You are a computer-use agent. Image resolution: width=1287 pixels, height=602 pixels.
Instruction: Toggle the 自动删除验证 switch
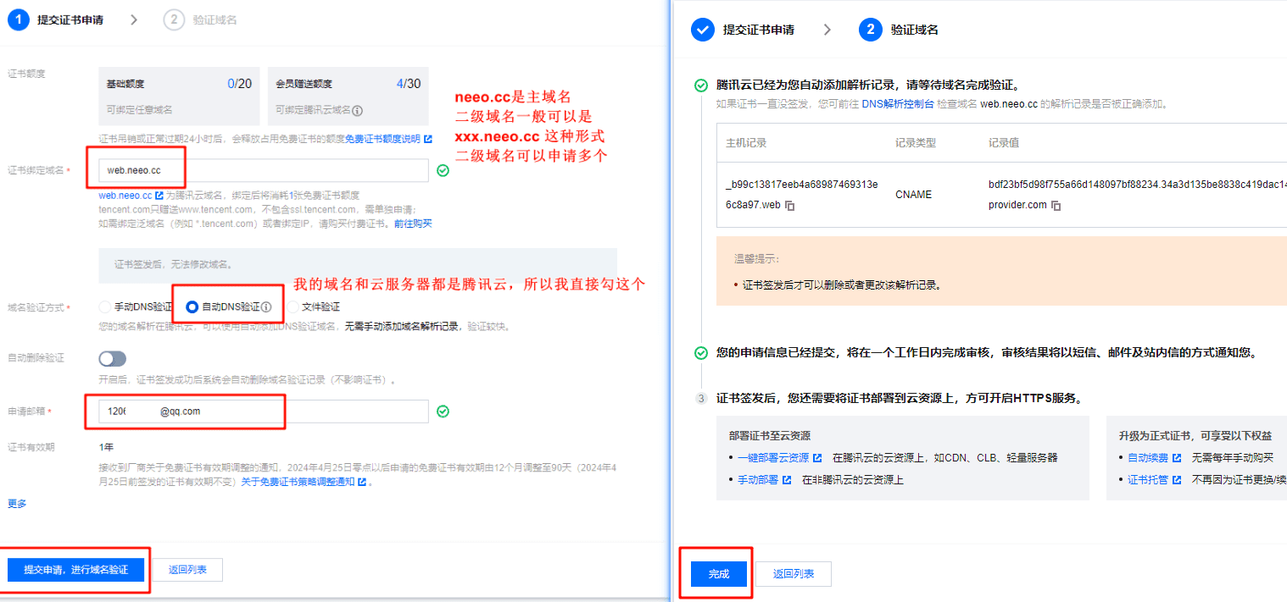(x=112, y=359)
